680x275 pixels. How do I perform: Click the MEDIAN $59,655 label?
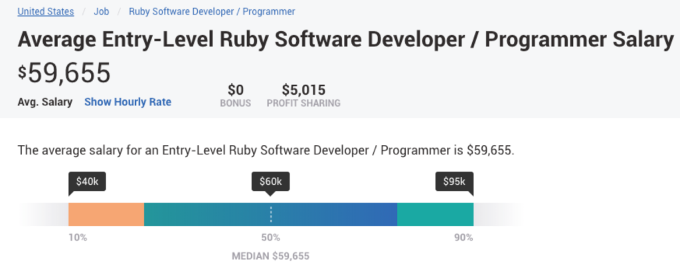(270, 255)
